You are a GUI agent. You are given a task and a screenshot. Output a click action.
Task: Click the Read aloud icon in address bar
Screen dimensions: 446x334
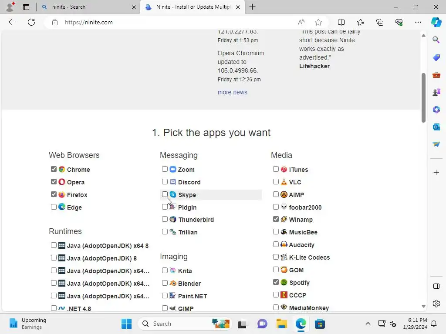coord(301,22)
